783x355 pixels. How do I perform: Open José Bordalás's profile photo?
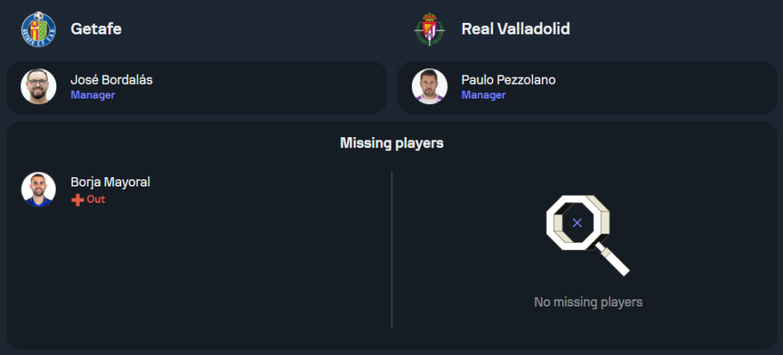tap(38, 87)
